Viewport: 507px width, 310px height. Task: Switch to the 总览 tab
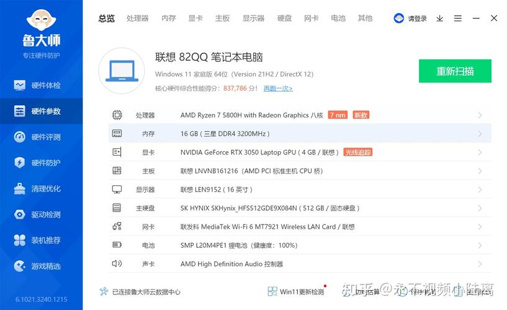point(107,19)
